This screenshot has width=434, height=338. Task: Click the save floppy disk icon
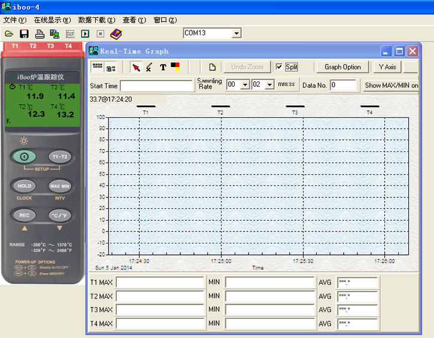(24, 34)
